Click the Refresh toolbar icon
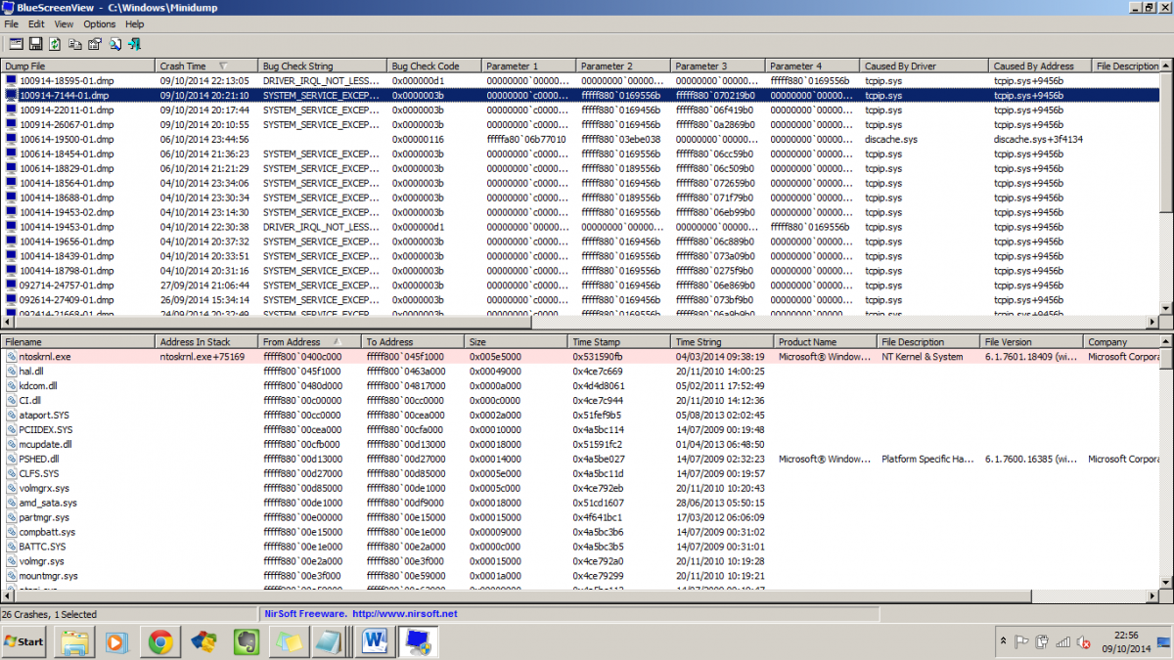The image size is (1174, 660). click(x=55, y=44)
